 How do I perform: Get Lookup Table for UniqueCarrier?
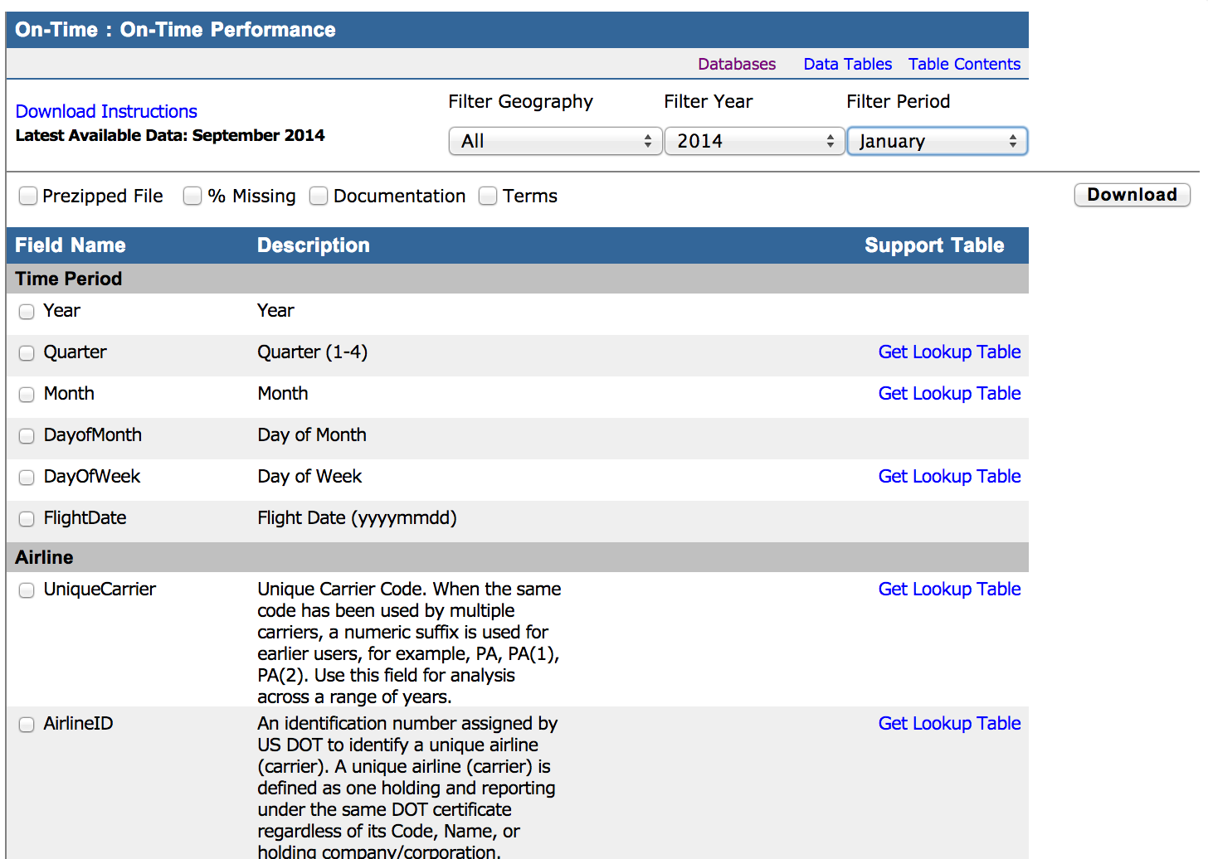coord(949,589)
